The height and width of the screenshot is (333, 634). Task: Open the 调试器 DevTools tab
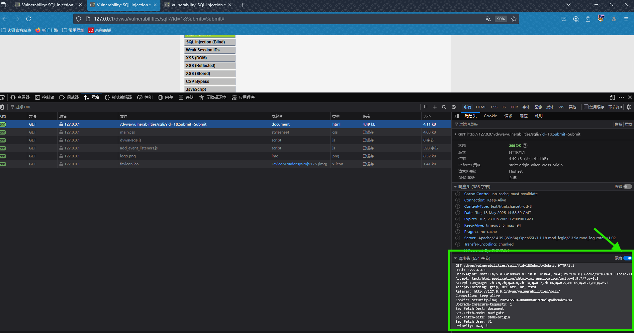[69, 97]
